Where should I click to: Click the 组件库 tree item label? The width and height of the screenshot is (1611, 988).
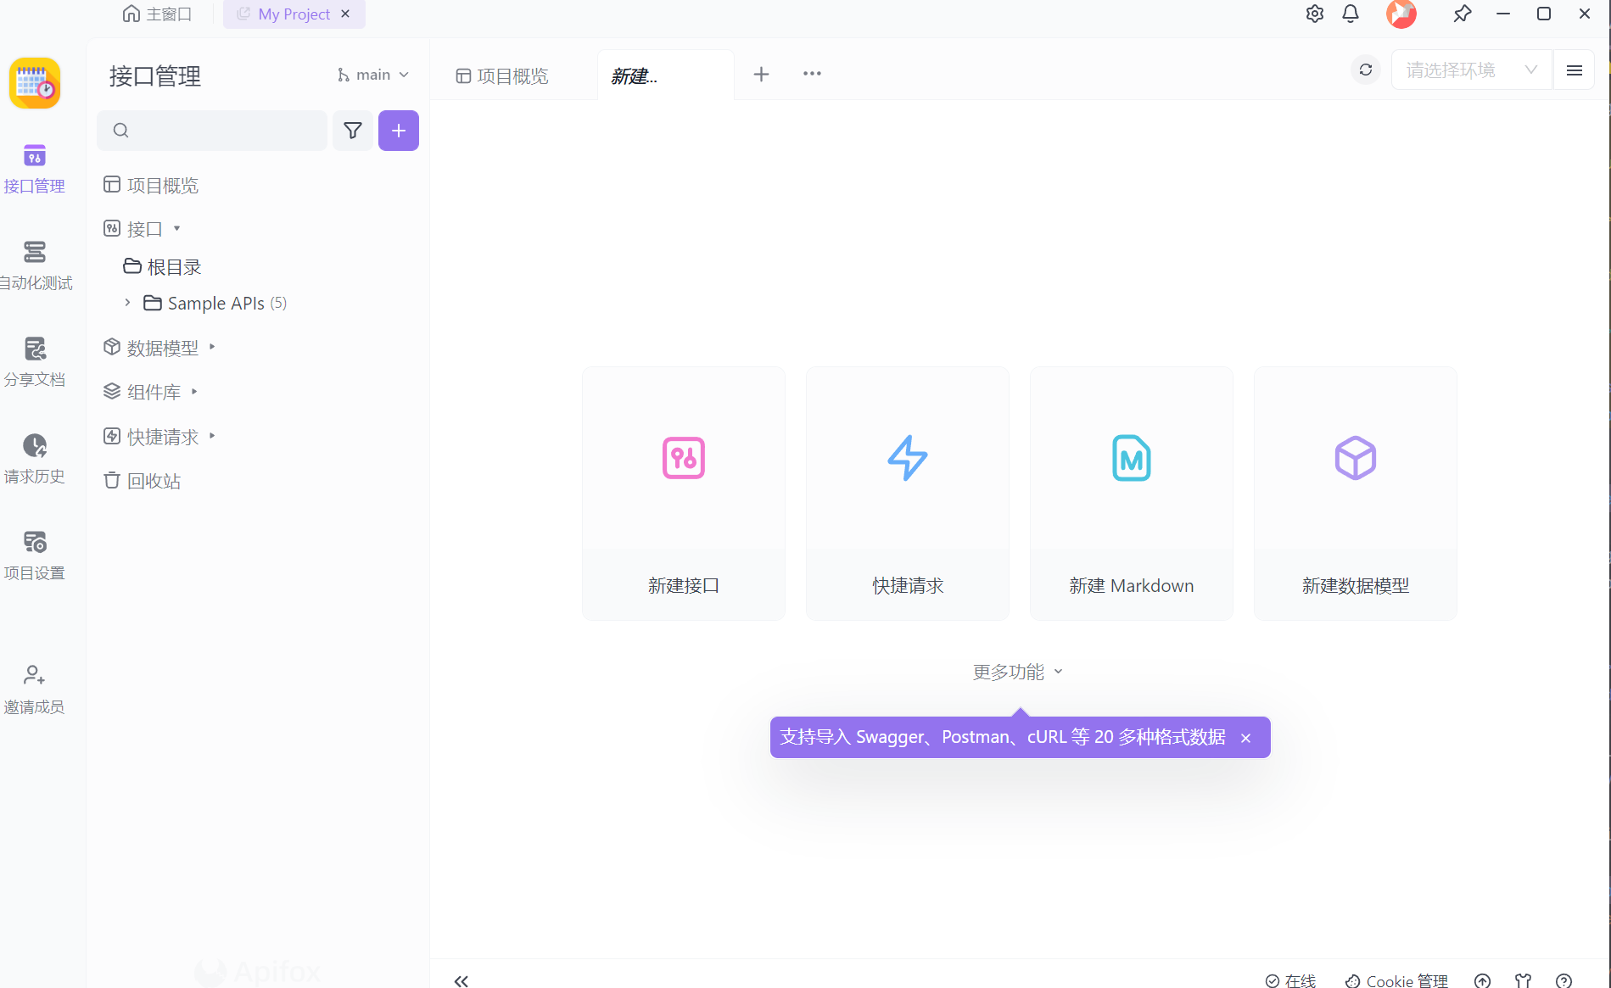(x=154, y=392)
